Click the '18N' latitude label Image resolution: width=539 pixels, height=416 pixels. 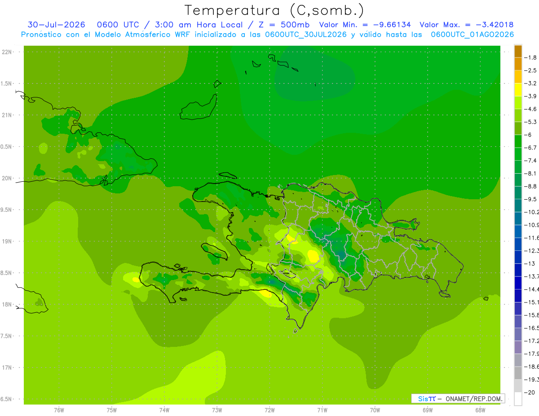pyautogui.click(x=7, y=305)
